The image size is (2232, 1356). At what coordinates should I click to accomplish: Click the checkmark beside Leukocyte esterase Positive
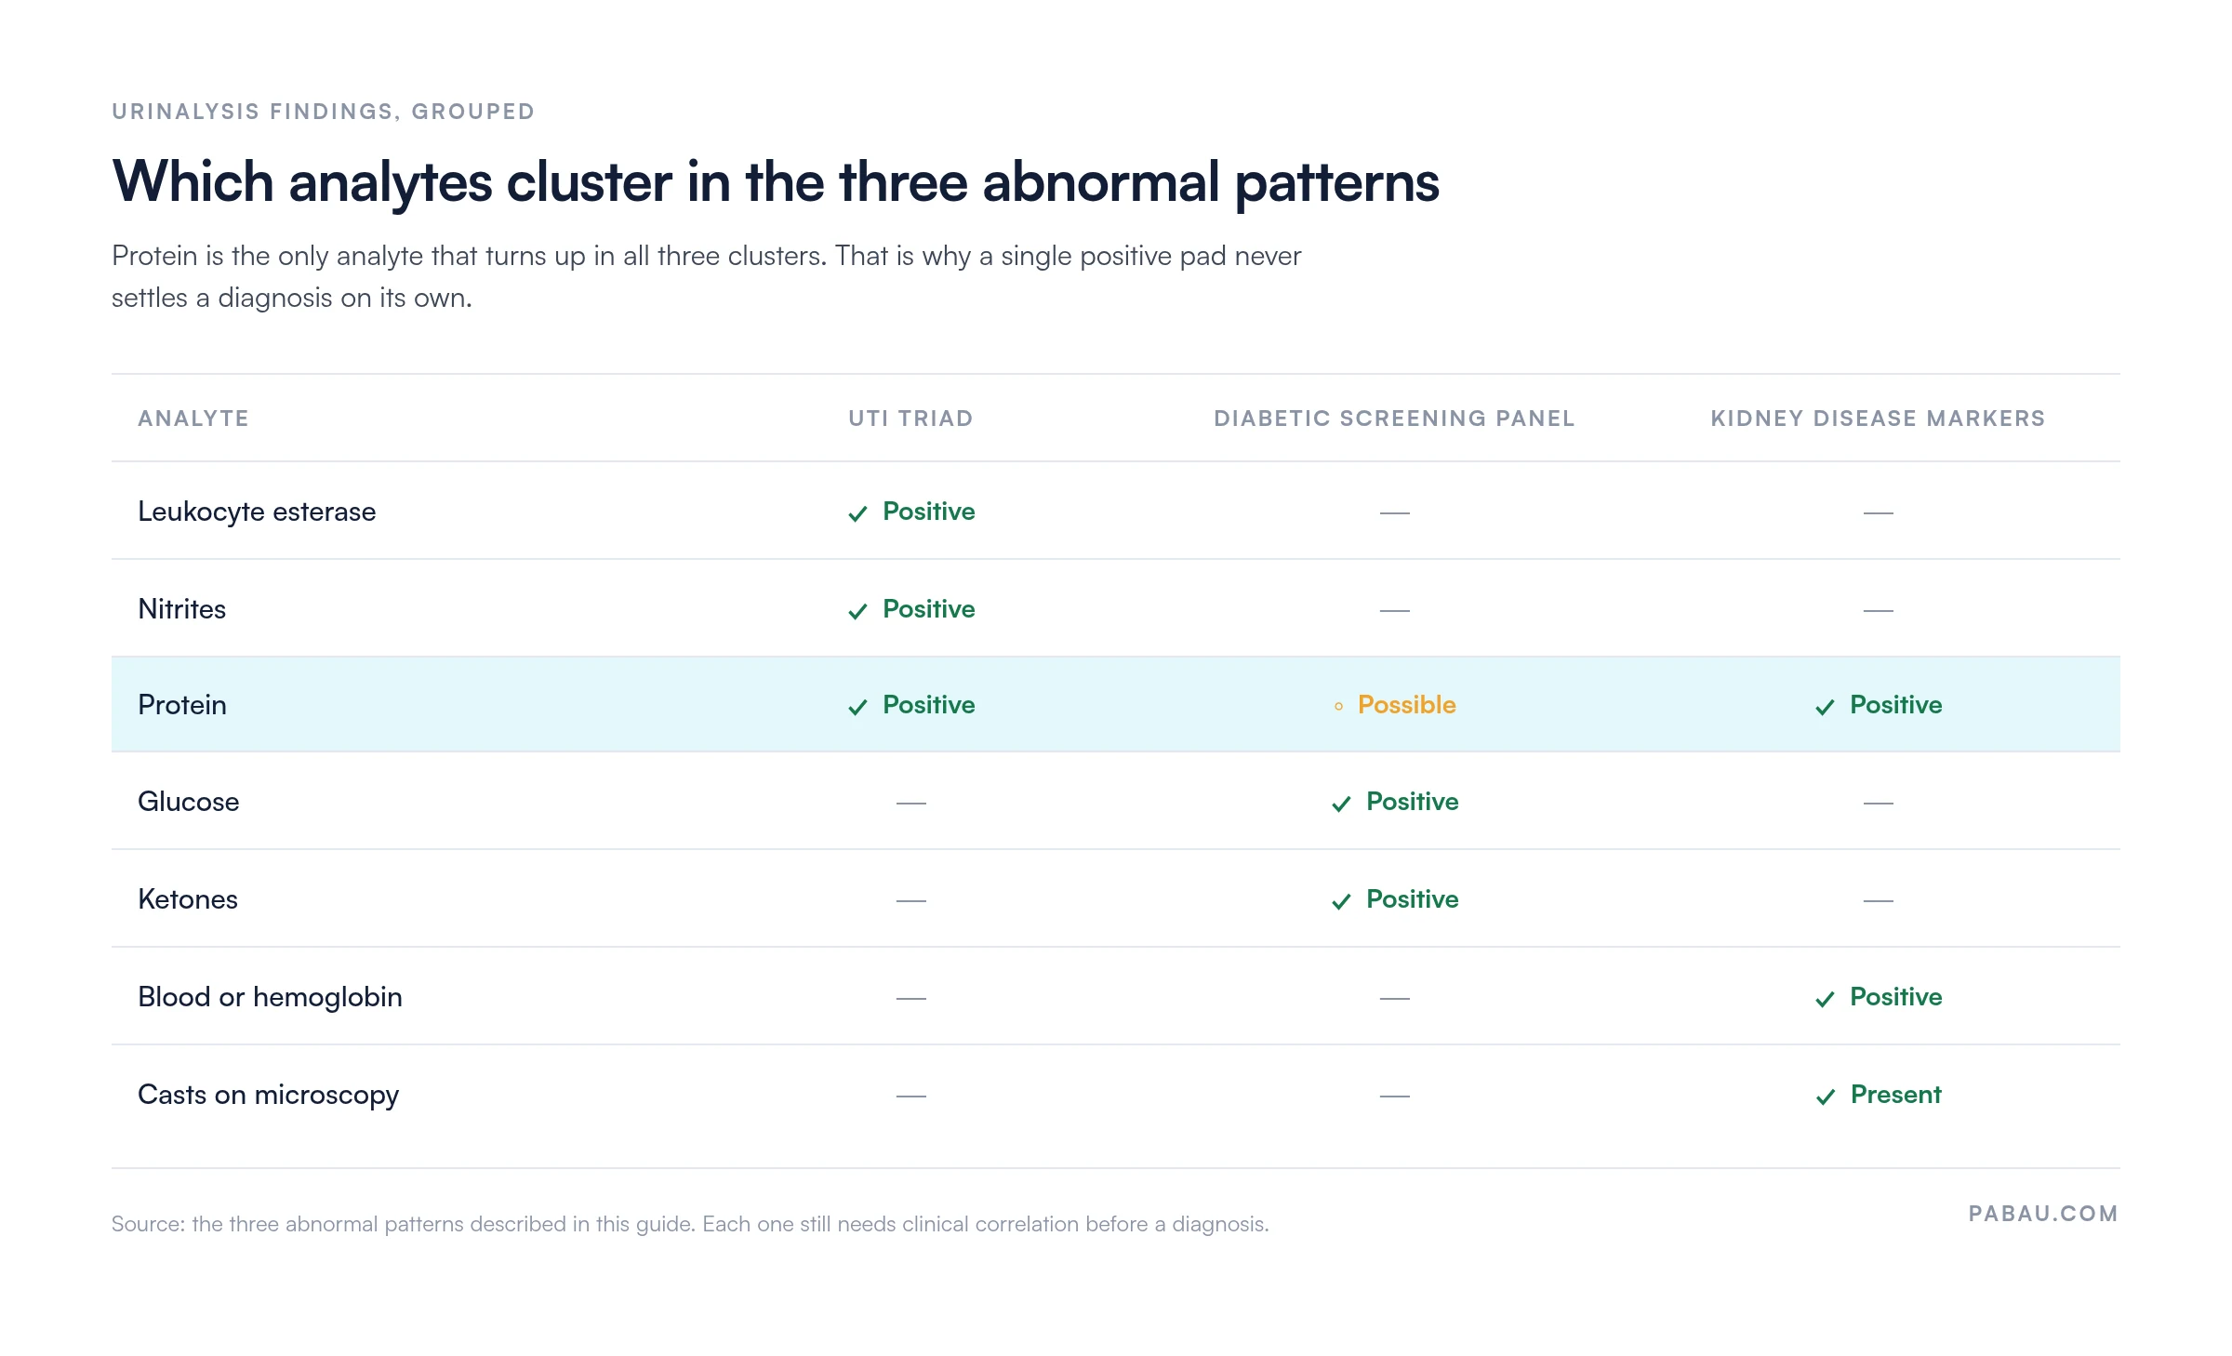857,513
